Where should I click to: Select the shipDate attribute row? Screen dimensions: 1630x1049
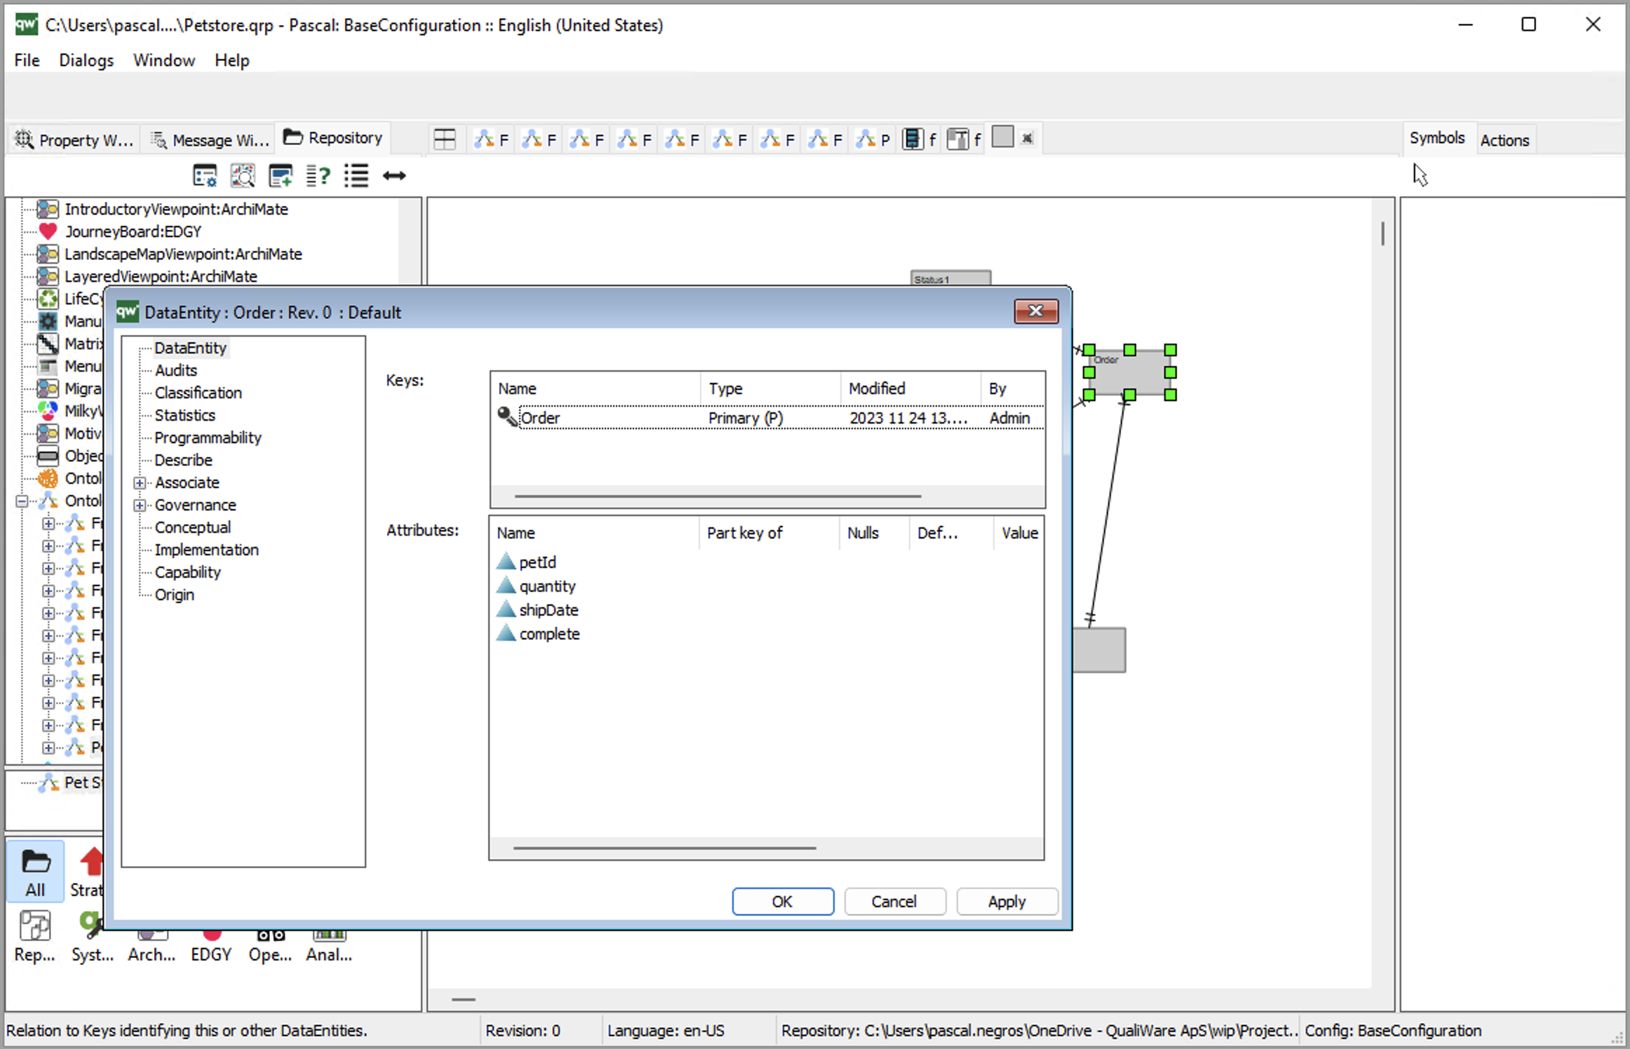click(767, 610)
